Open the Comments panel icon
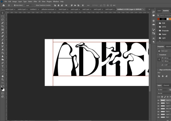171x121 pixels. coord(154,16)
